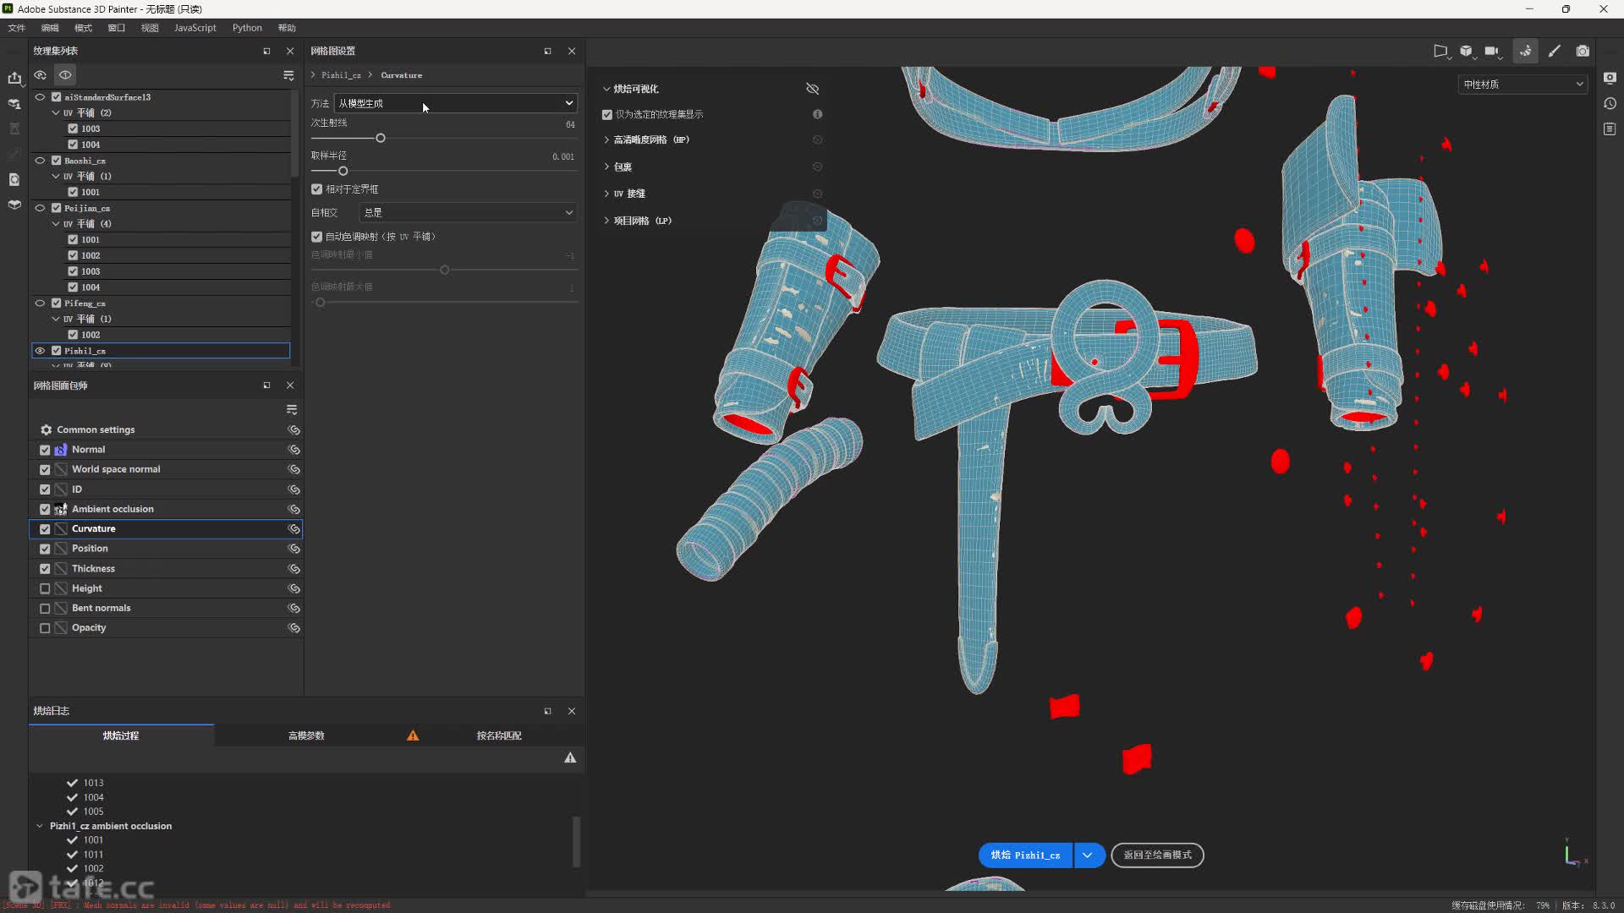Click the 烘焙 Pizhi1_cz bake button
This screenshot has width=1624, height=913.
[1025, 856]
